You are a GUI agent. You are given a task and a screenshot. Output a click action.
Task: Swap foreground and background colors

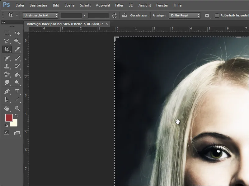click(16, 115)
